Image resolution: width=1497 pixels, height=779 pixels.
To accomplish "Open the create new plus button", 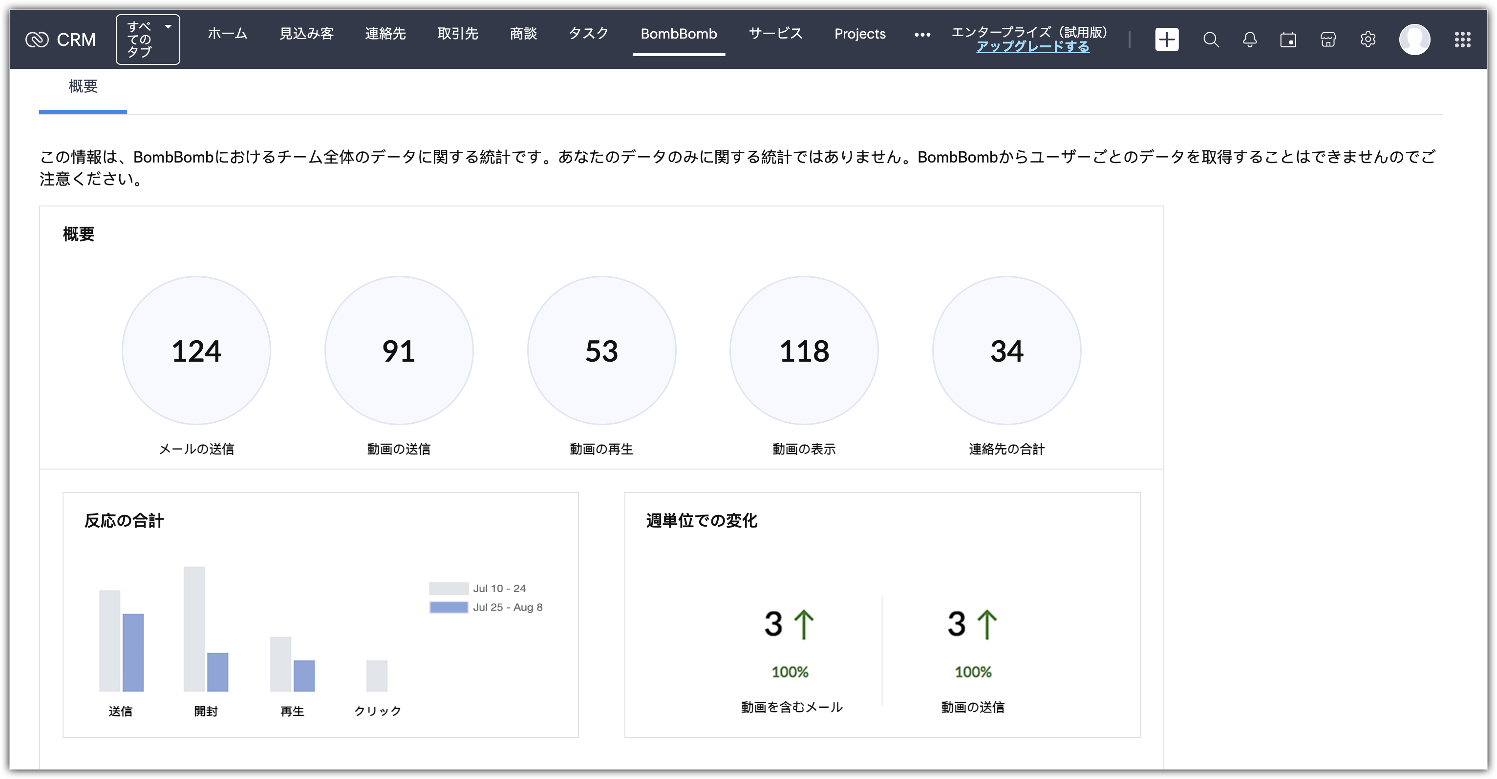I will (1166, 40).
